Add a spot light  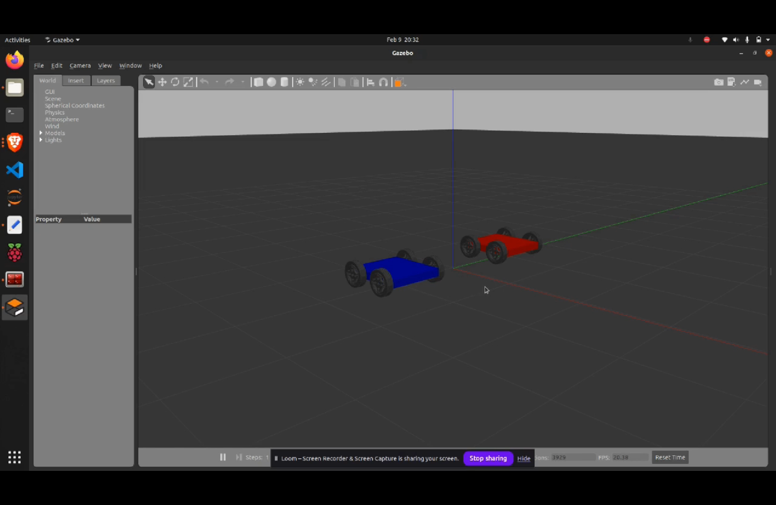313,82
